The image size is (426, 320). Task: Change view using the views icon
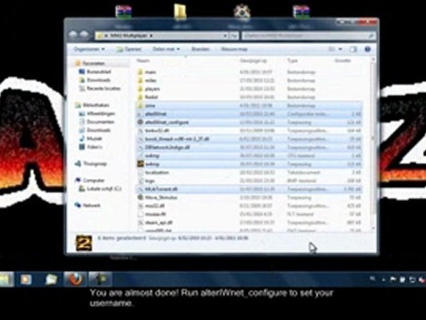point(332,49)
